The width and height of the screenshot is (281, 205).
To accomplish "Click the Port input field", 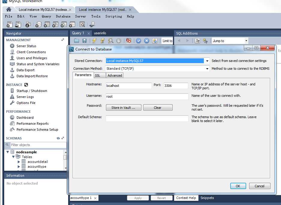I will point(176,86).
